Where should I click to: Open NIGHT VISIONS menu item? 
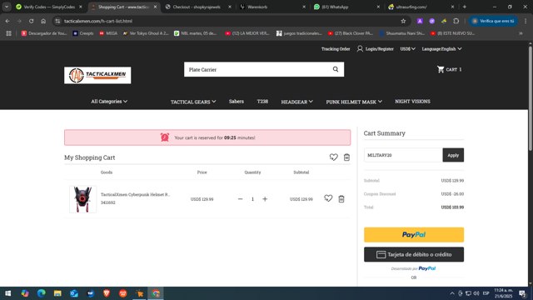(x=412, y=102)
